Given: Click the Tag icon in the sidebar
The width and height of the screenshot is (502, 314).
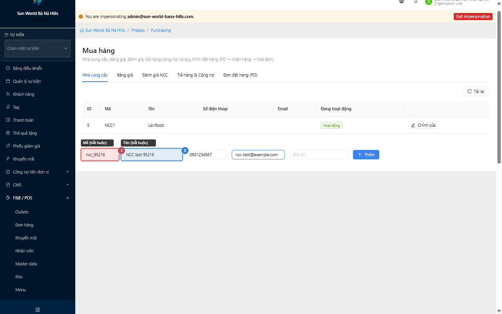Looking at the screenshot, I should (8, 107).
